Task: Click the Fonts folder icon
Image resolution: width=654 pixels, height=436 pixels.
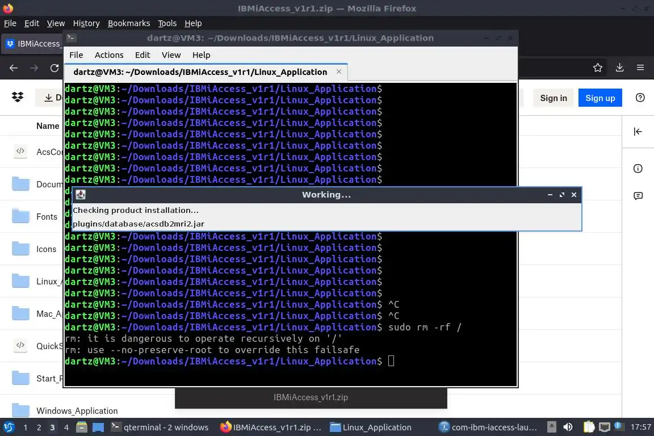Action: [20, 216]
